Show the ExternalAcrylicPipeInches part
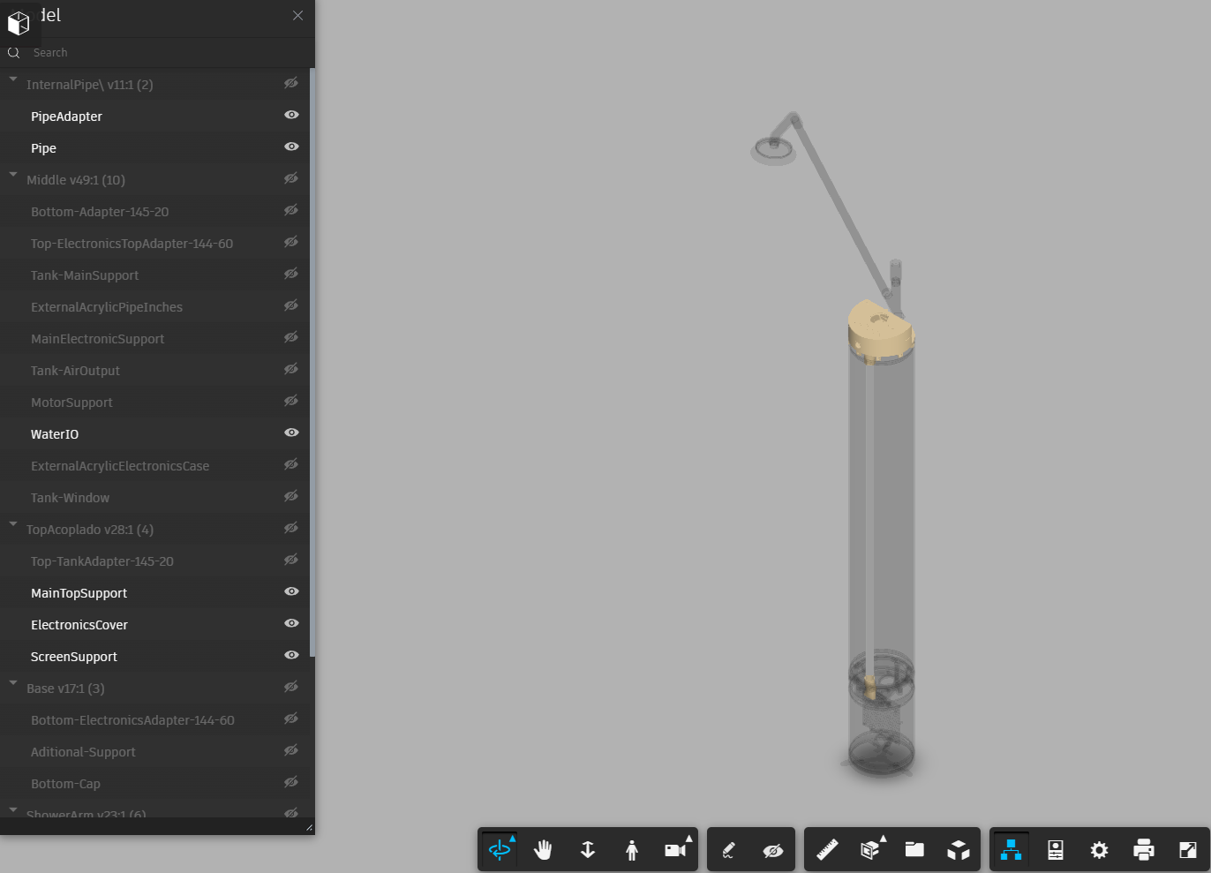 pos(291,305)
